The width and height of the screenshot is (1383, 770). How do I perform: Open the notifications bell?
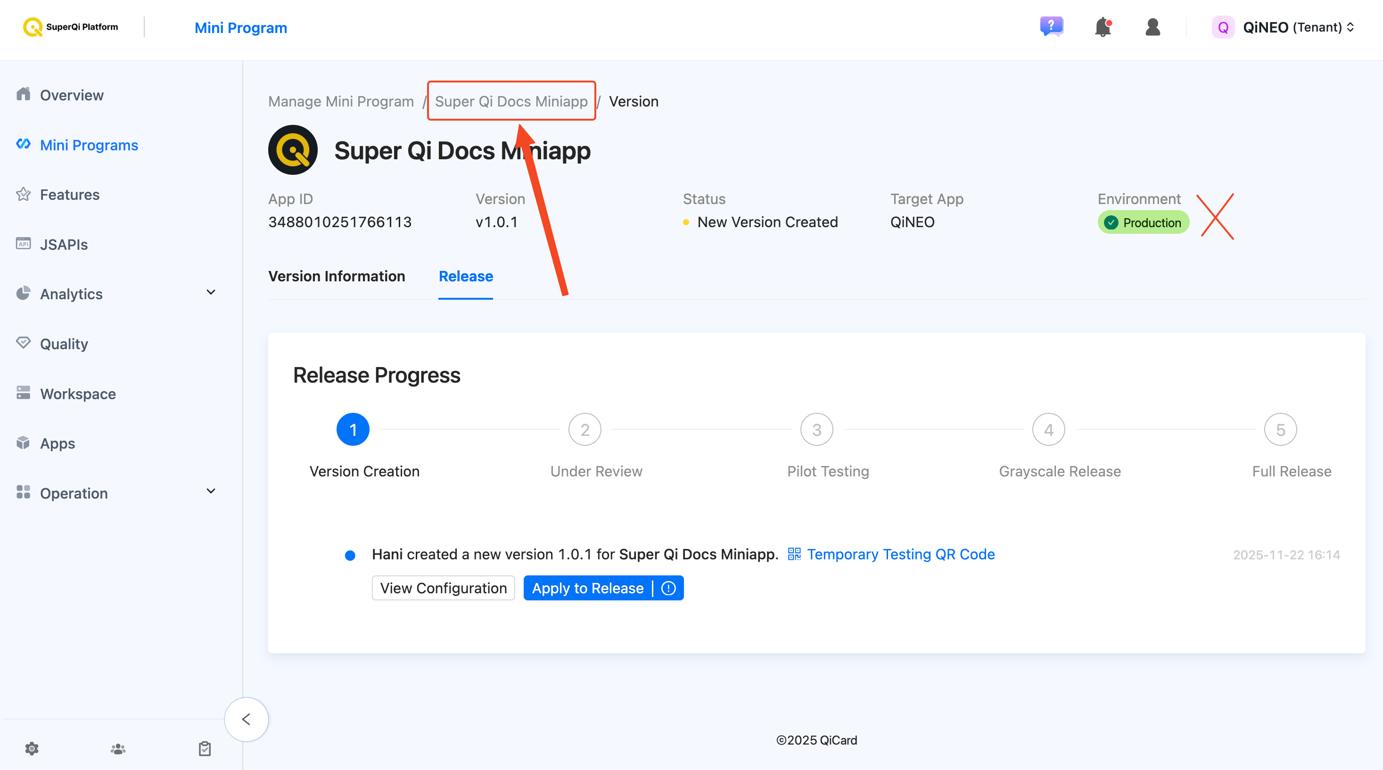point(1103,27)
